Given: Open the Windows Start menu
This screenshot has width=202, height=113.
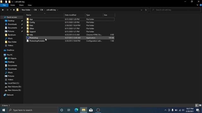Looking at the screenshot, I should coord(3,110).
